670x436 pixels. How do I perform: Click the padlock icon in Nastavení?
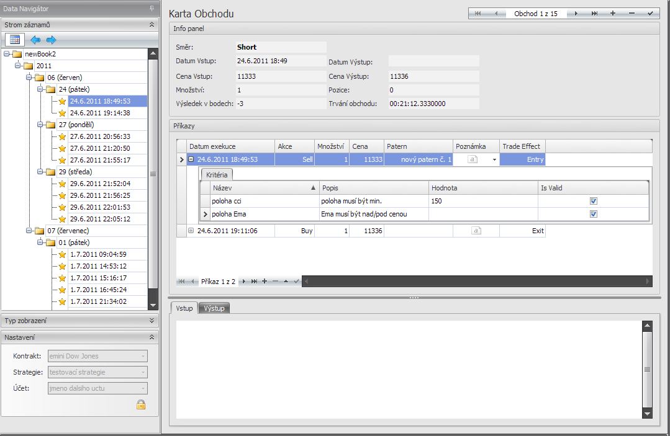tap(141, 404)
